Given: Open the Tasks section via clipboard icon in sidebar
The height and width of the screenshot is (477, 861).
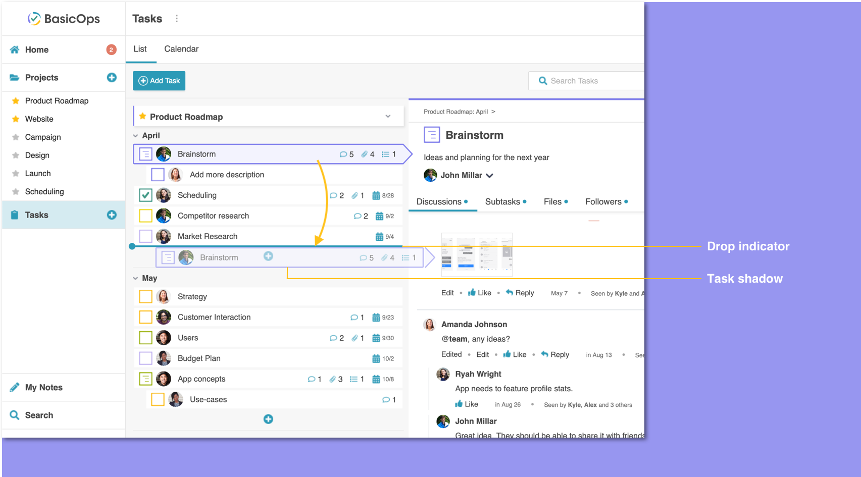Looking at the screenshot, I should coord(15,215).
